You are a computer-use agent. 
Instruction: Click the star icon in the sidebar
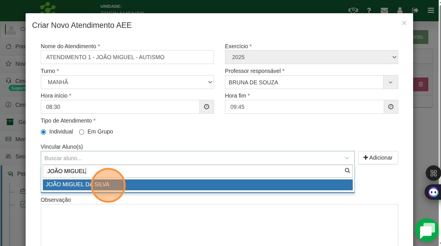pyautogui.click(x=9, y=64)
